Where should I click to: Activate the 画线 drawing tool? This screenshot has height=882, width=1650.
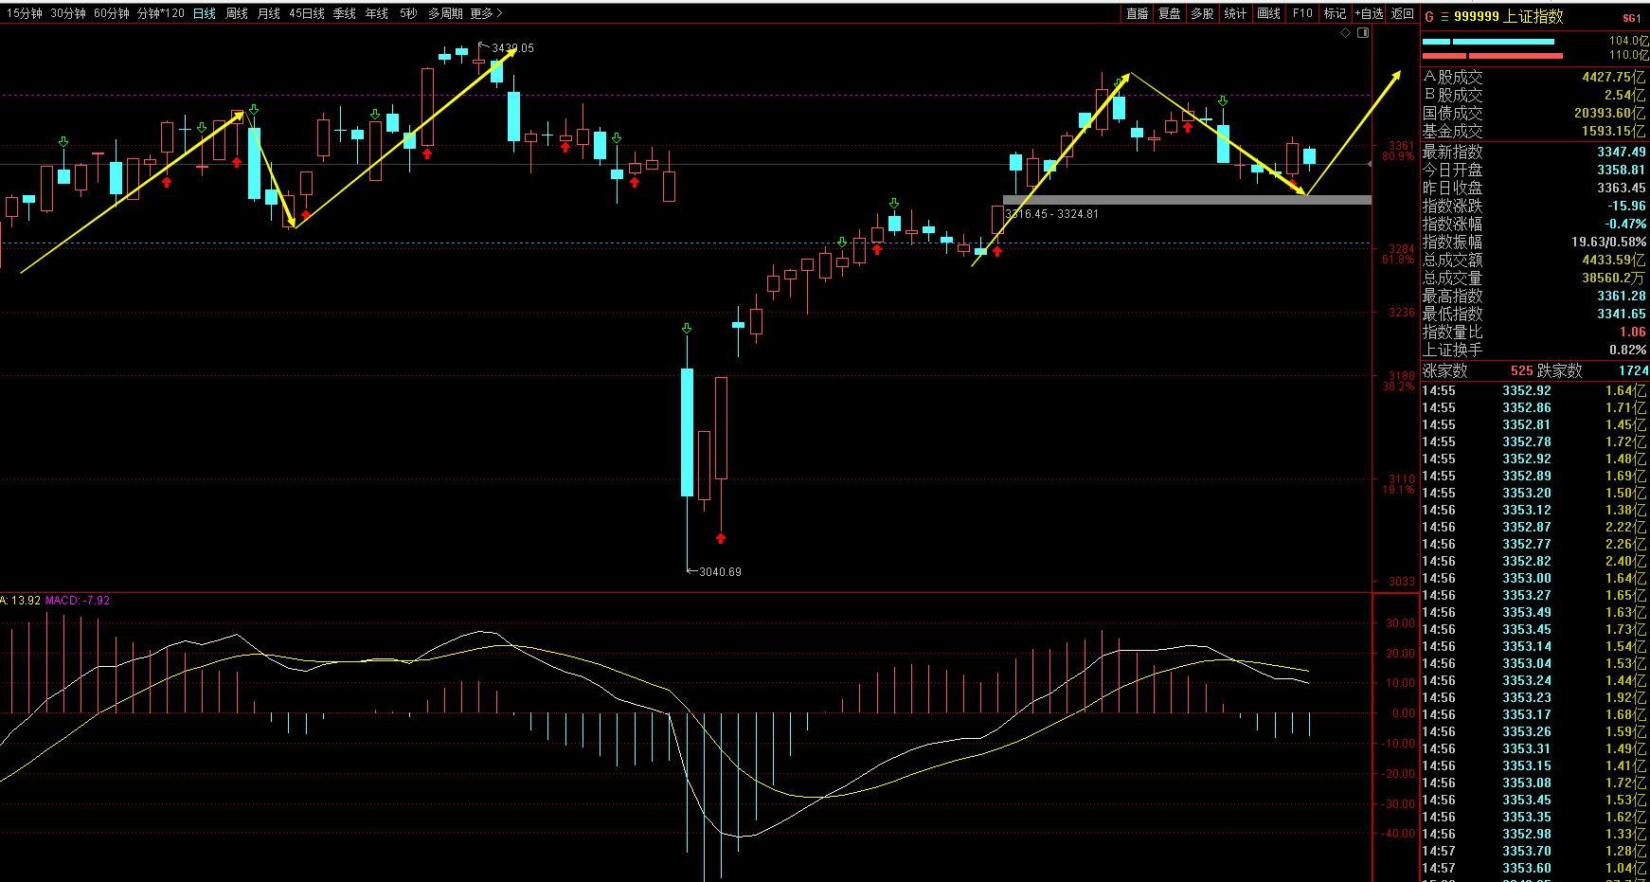pyautogui.click(x=1269, y=13)
